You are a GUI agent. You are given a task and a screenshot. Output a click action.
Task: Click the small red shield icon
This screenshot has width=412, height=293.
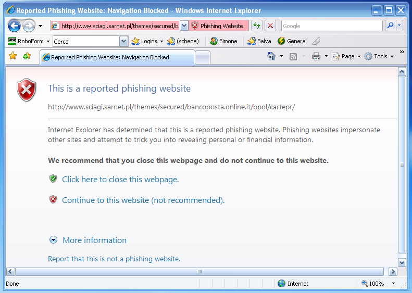53,199
